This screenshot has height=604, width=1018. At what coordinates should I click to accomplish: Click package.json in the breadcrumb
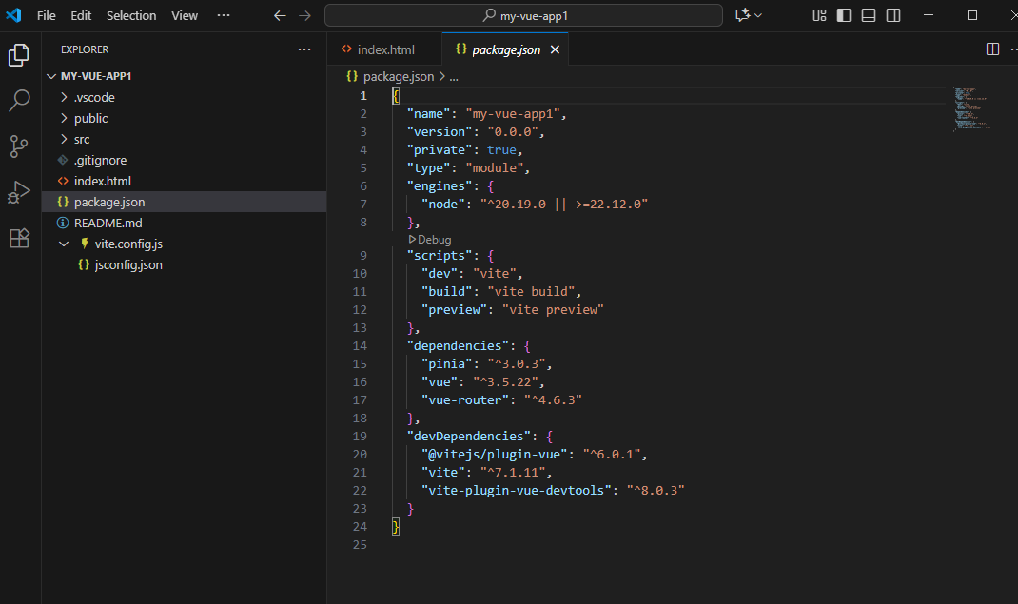click(x=398, y=76)
